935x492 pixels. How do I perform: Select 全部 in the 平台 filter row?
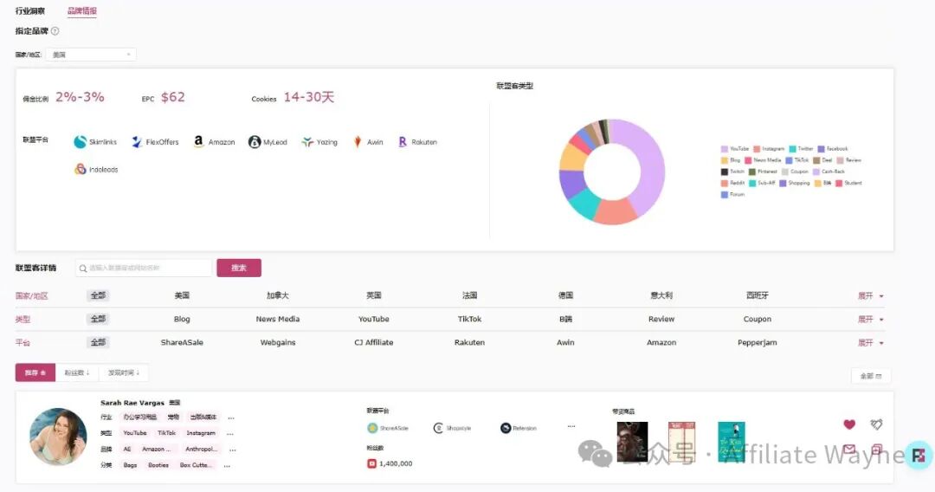point(99,342)
